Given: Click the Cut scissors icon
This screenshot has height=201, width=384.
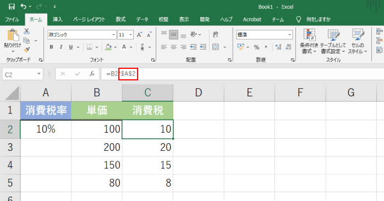Looking at the screenshot, I should point(26,31).
